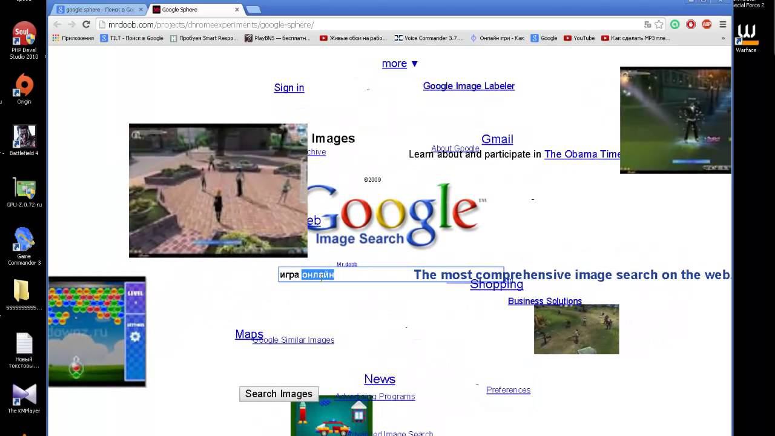The width and height of the screenshot is (775, 436).
Task: Click the image search text field
Action: 391,275
